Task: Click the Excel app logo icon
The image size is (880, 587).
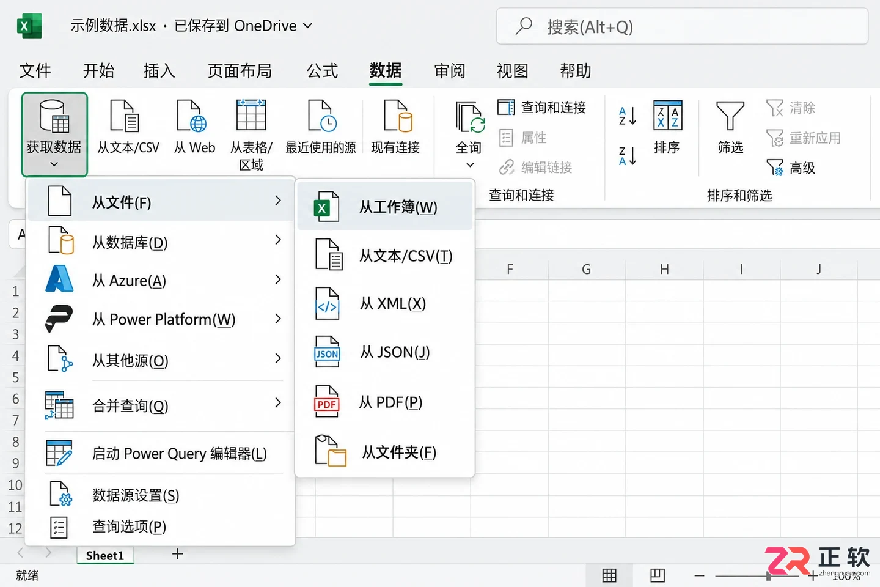Action: pos(29,26)
